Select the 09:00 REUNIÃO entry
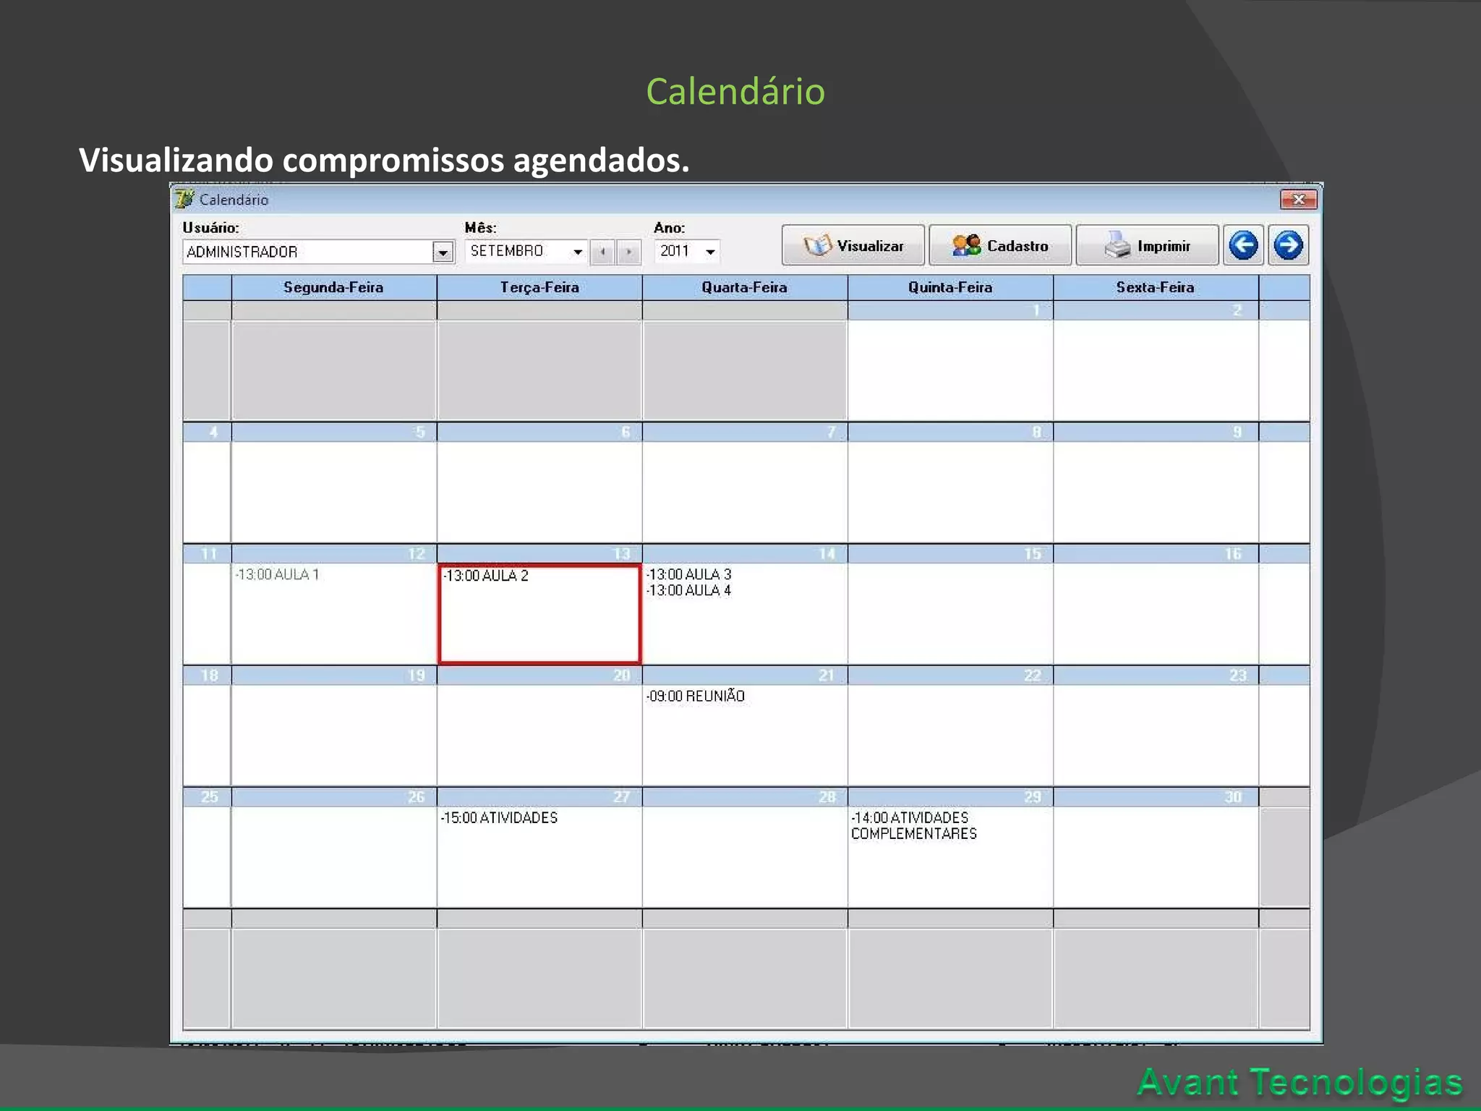 695,696
